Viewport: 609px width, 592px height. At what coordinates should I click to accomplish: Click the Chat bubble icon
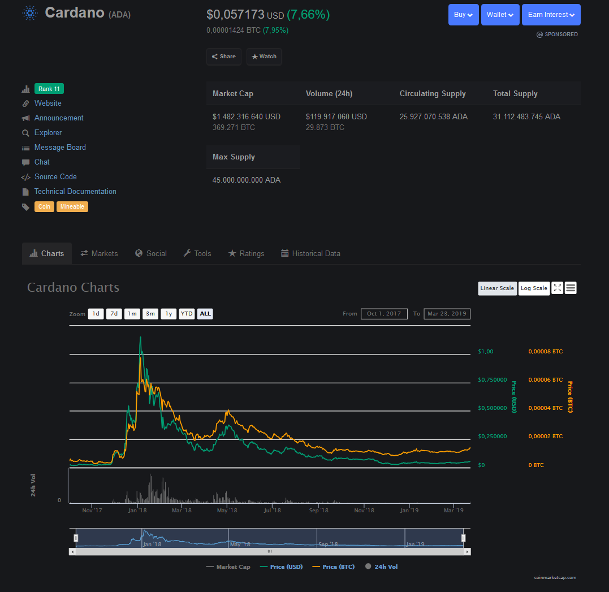25,162
